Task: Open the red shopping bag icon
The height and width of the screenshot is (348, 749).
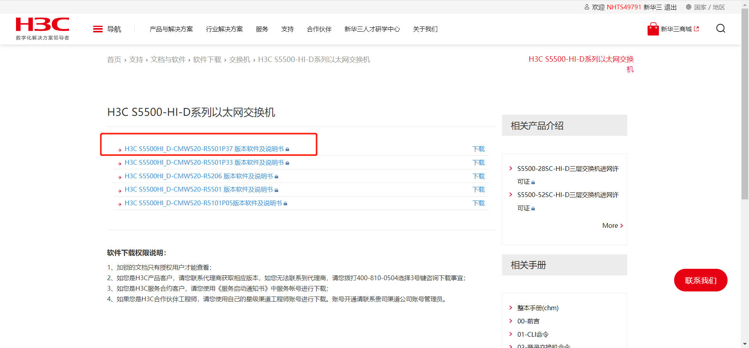Action: 653,29
